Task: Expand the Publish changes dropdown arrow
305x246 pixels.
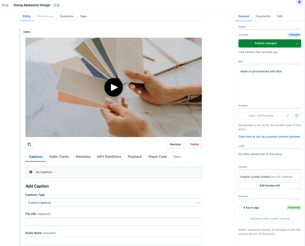Action: (x=297, y=43)
